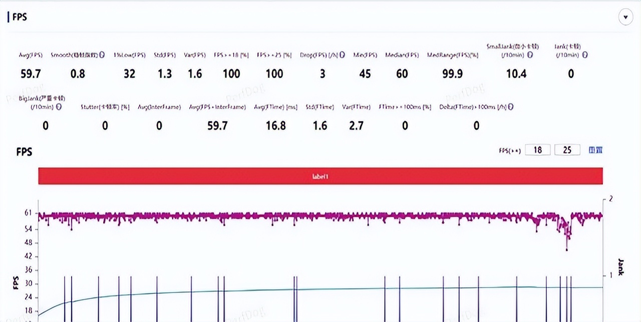The width and height of the screenshot is (641, 322).
Task: Collapse the FPS panel with the chevron
Action: coord(625,17)
